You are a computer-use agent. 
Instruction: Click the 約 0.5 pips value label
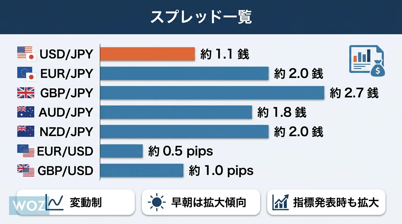click(x=181, y=151)
